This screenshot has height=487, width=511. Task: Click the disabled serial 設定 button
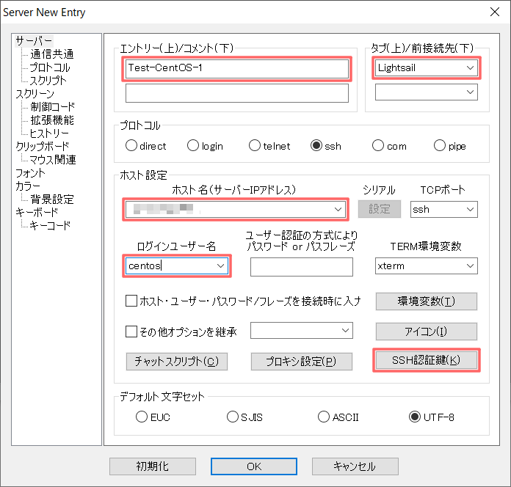(x=380, y=209)
